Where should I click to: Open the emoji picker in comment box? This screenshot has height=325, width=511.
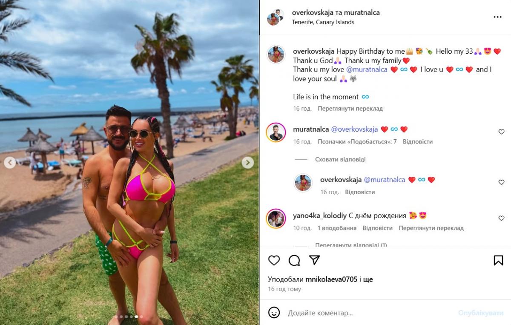point(274,313)
